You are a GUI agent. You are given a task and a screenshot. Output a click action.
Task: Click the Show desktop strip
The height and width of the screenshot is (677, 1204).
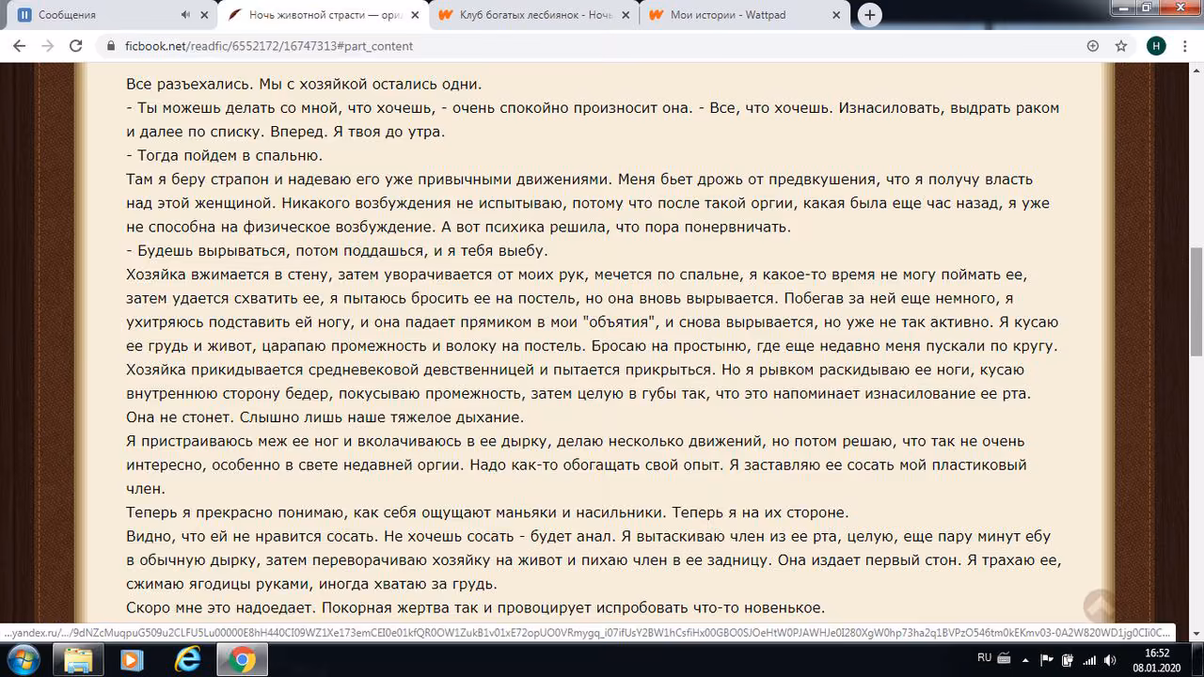[x=1197, y=659]
